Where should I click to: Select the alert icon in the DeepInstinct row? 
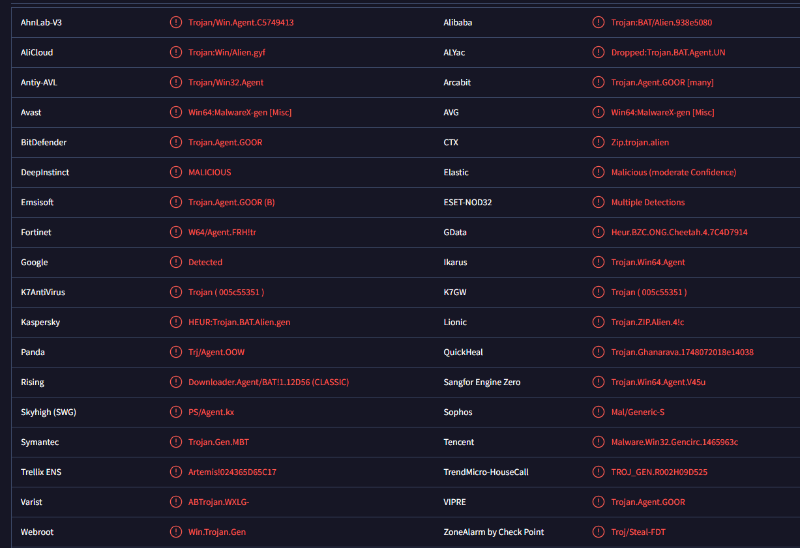[176, 172]
